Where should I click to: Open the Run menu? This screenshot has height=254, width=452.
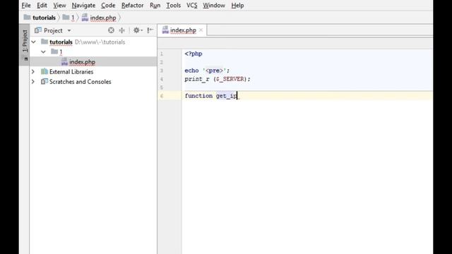pyautogui.click(x=155, y=6)
